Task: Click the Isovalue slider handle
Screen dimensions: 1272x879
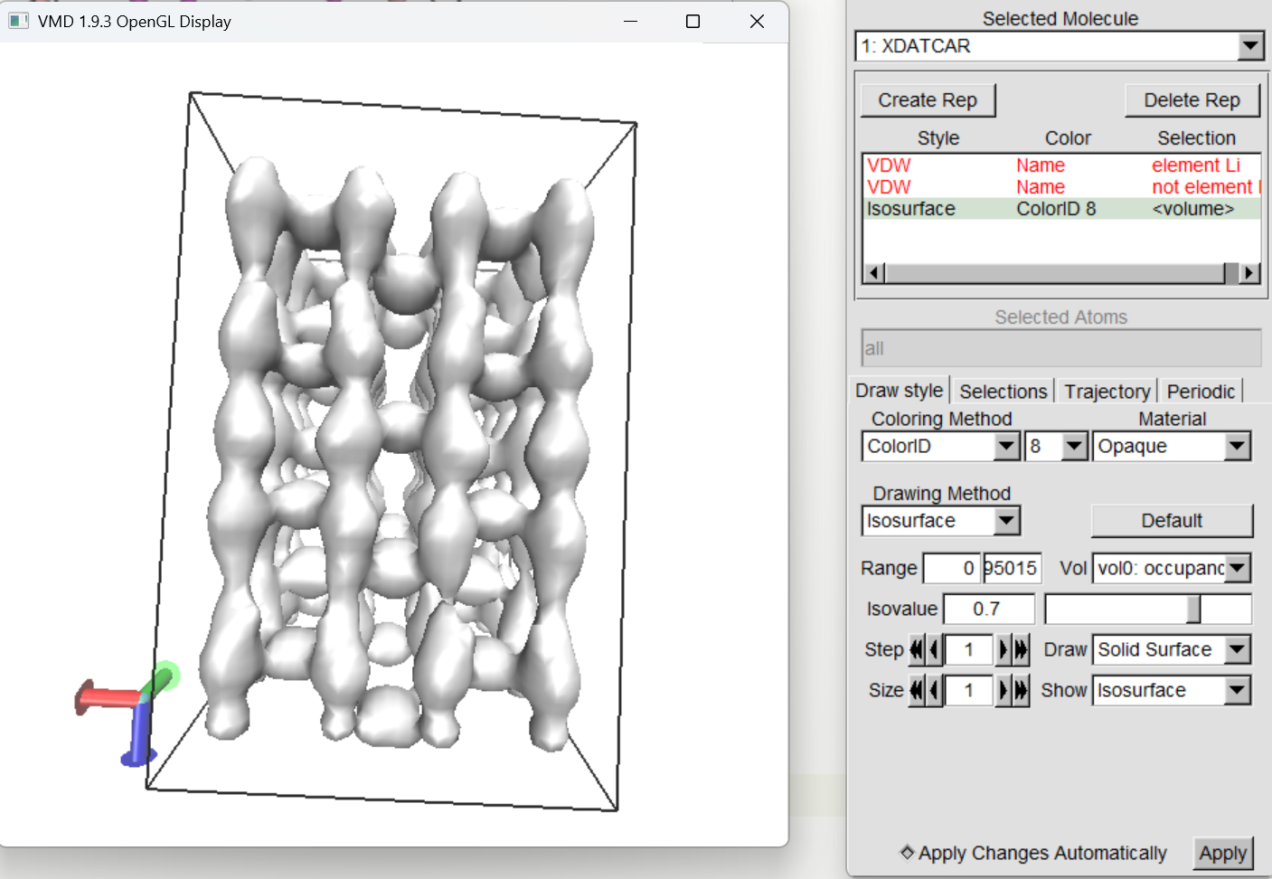Action: [x=1193, y=610]
